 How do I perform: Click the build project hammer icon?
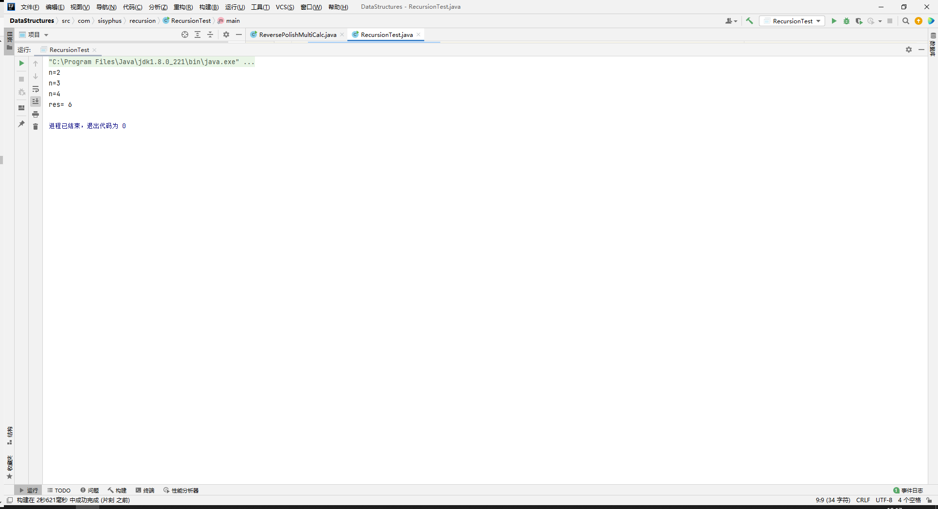pos(749,21)
